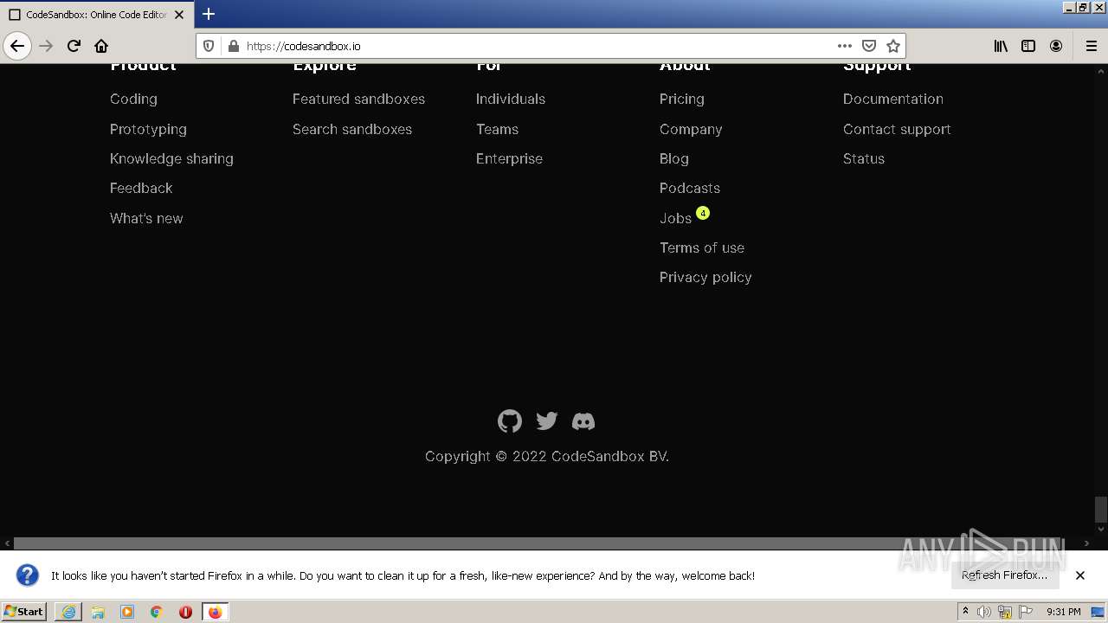The width and height of the screenshot is (1108, 623).
Task: Open the Prototyping footer link
Action: click(x=148, y=129)
